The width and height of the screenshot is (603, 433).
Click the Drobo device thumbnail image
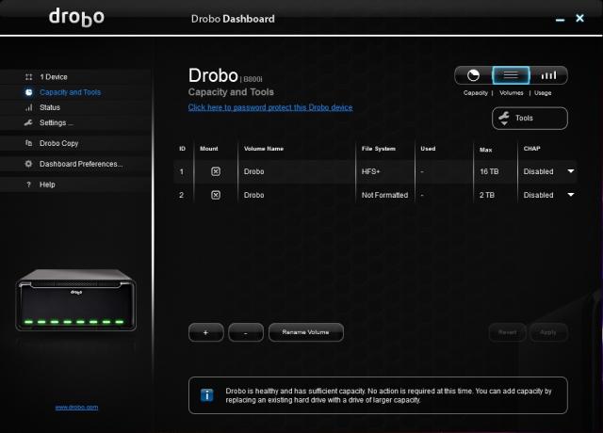(75, 300)
